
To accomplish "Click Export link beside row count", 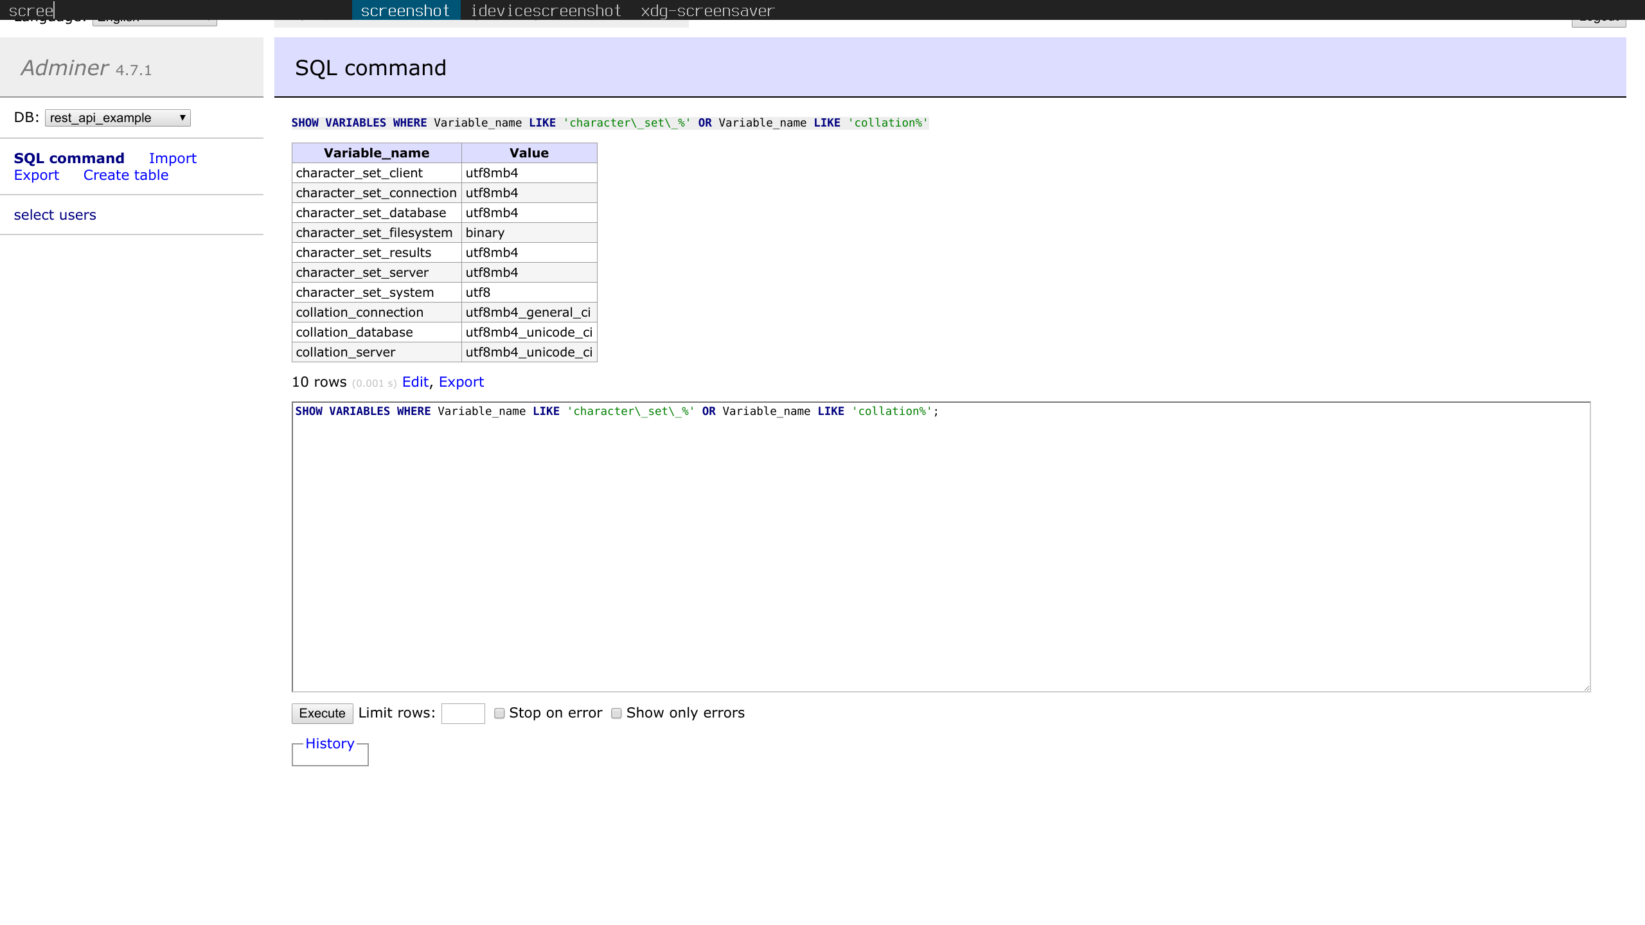I will pyautogui.click(x=461, y=382).
